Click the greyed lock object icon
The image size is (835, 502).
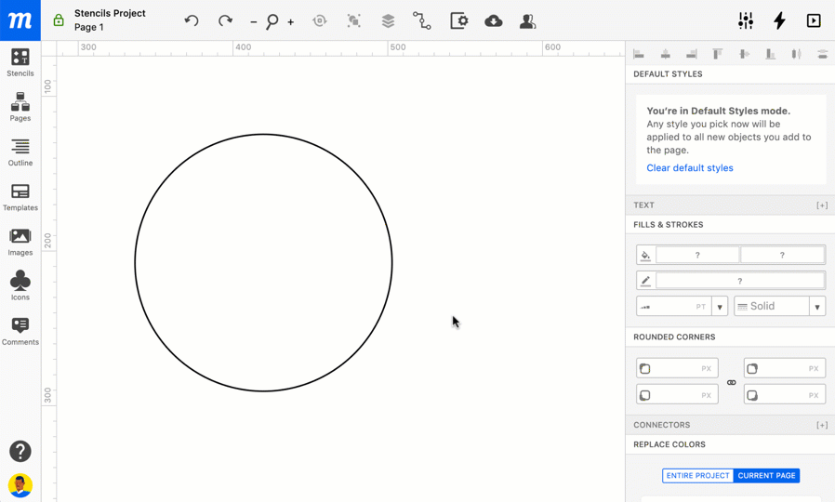(320, 20)
